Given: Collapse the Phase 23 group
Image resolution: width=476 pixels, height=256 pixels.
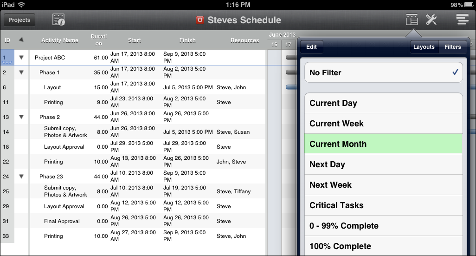Looking at the screenshot, I should 21,177.
